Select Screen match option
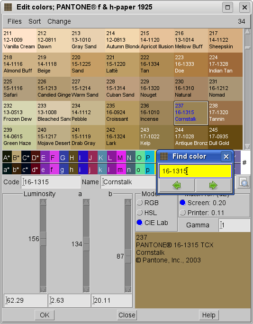The image size is (253, 324). pyautogui.click(x=203, y=203)
